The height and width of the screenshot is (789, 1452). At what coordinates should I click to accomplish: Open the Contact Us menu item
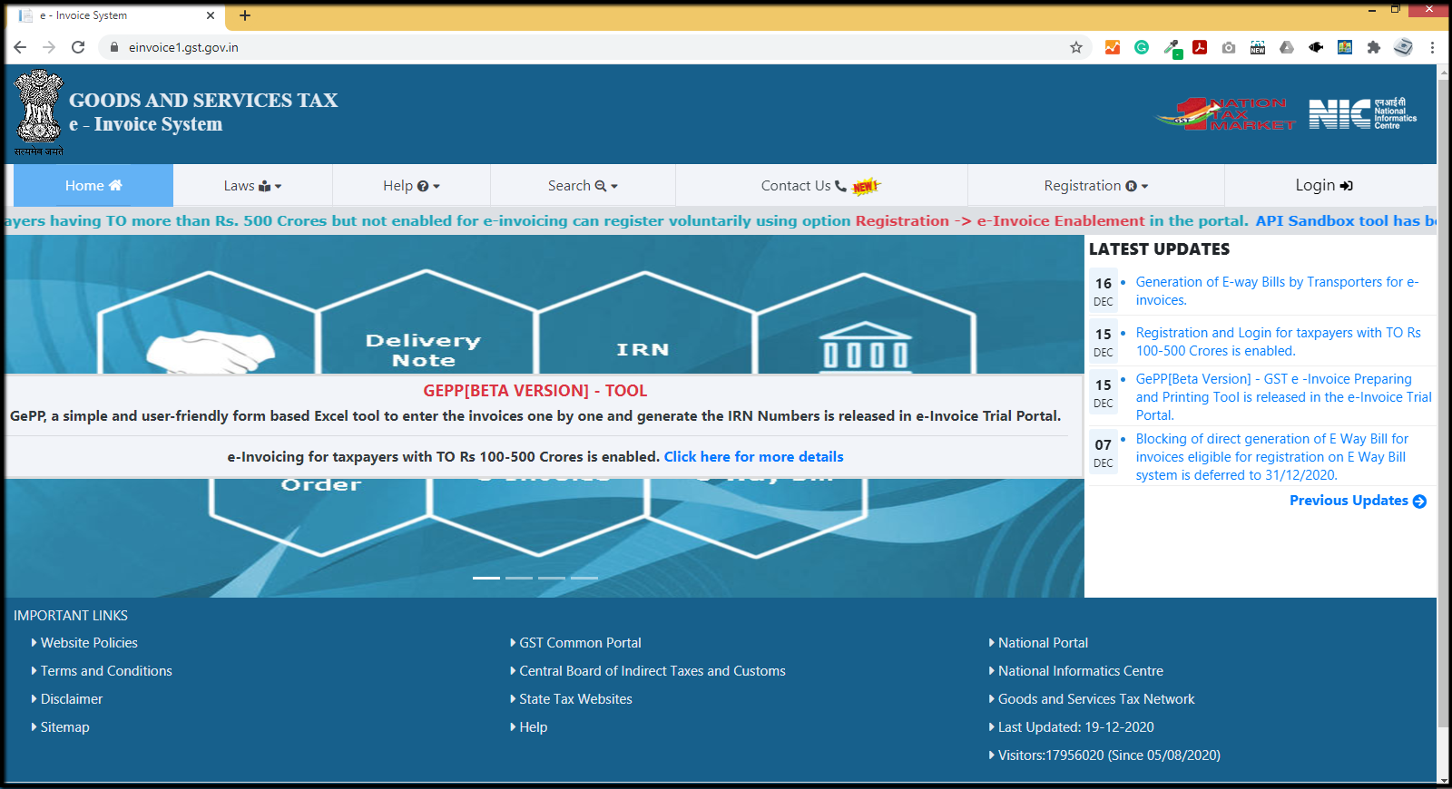(x=820, y=185)
